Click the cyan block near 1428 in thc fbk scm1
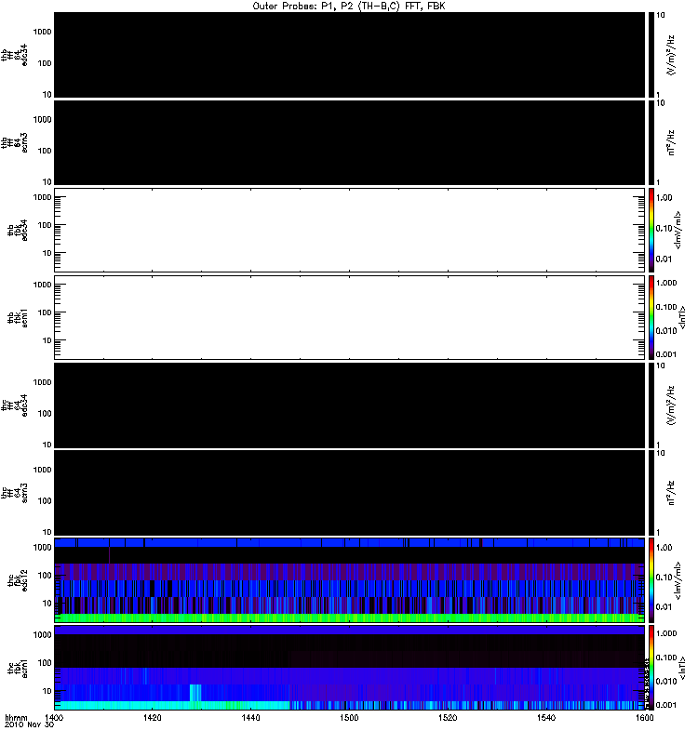The width and height of the screenshot is (698, 744). click(x=195, y=693)
